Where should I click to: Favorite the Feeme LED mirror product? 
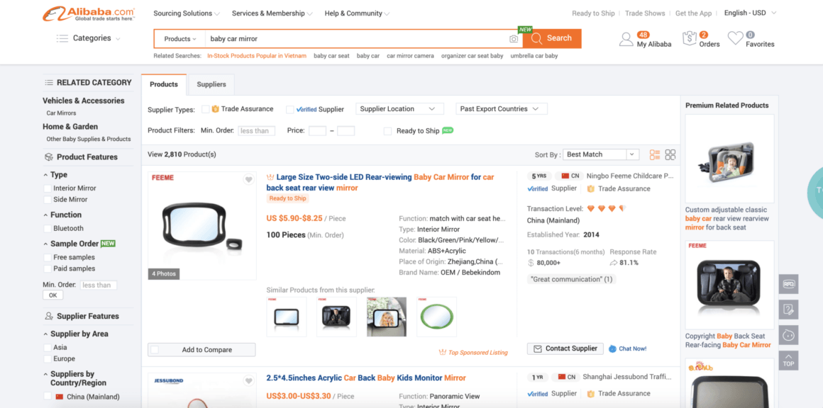pyautogui.click(x=248, y=180)
